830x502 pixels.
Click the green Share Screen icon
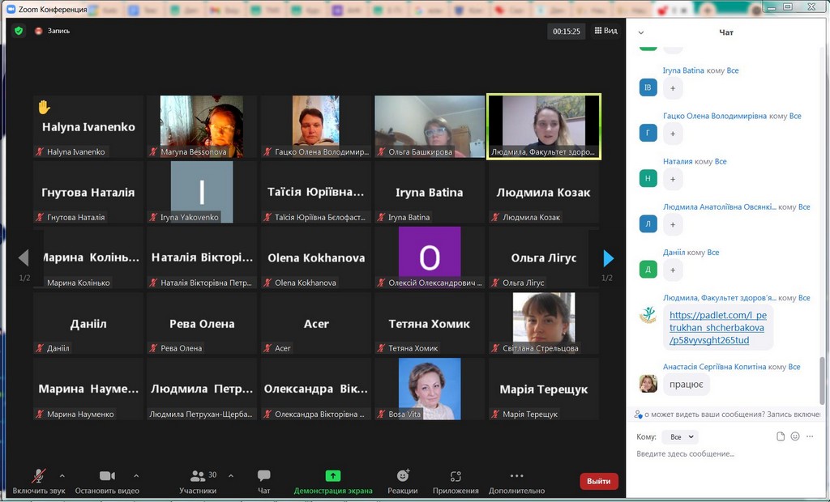click(x=332, y=476)
